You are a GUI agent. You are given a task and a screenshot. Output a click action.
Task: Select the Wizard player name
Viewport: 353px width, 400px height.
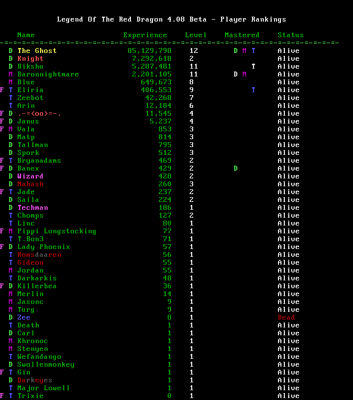[30, 176]
